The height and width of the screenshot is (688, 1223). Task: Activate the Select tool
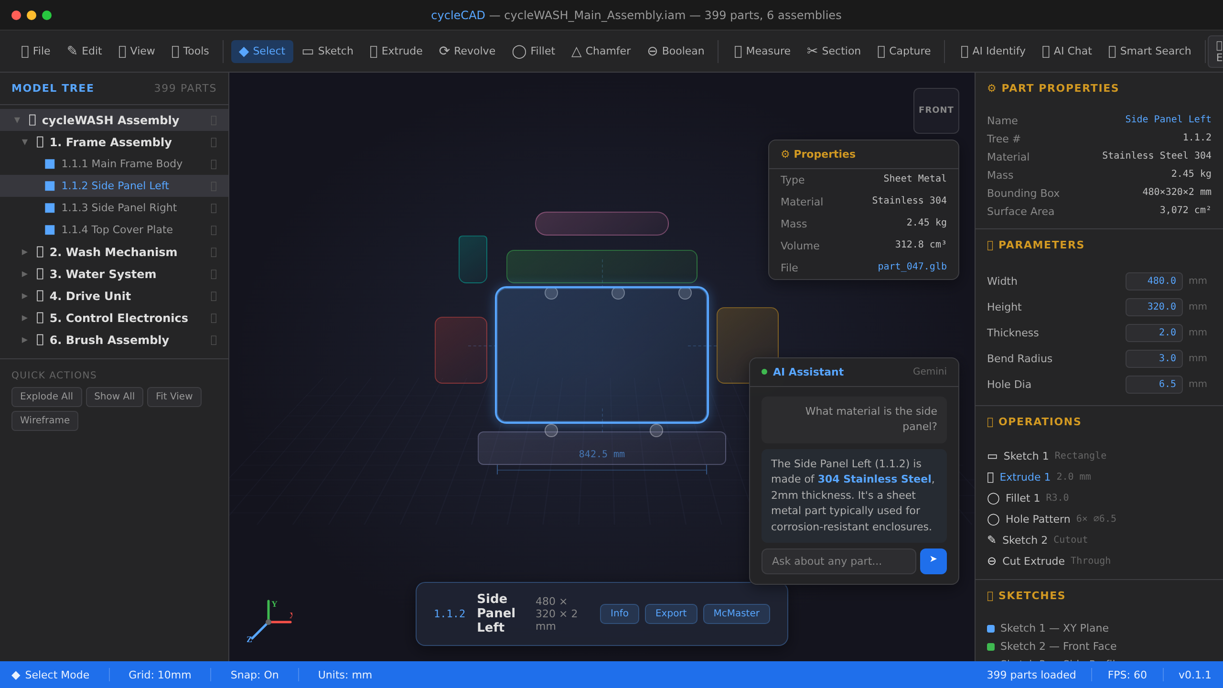click(262, 51)
